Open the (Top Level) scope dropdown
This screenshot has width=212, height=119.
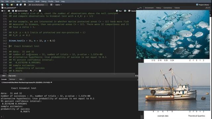(x=12, y=76)
